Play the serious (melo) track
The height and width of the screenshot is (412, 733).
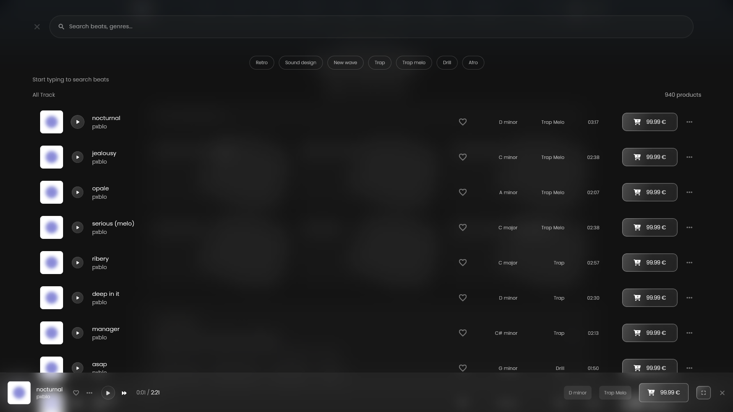78,227
